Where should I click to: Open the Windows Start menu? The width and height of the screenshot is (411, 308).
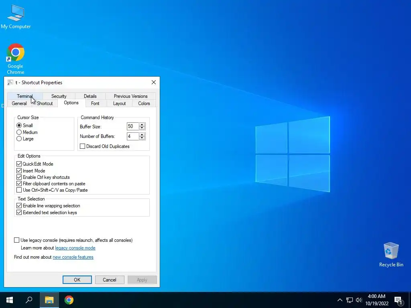click(10, 300)
